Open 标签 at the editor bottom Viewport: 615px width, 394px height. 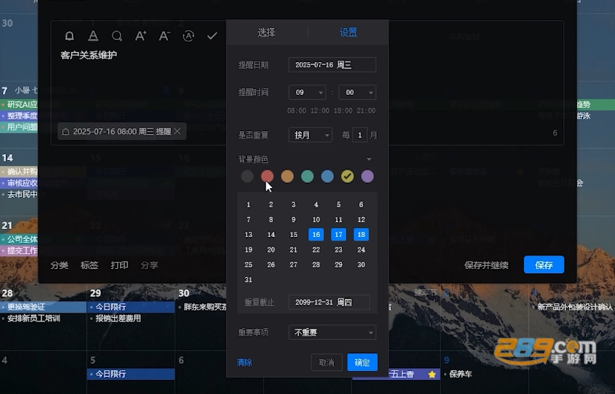pos(90,265)
